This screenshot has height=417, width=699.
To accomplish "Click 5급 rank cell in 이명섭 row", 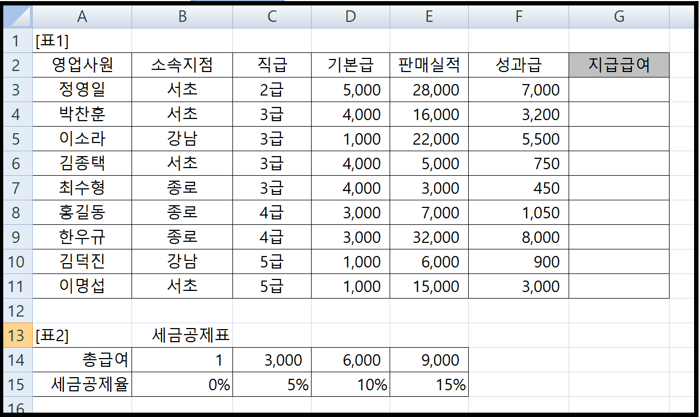I will [x=272, y=286].
